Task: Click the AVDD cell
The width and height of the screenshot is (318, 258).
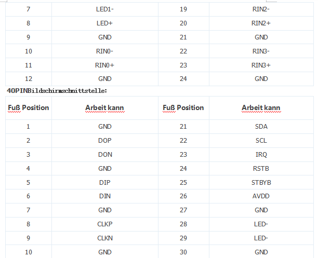Action: coord(261,196)
